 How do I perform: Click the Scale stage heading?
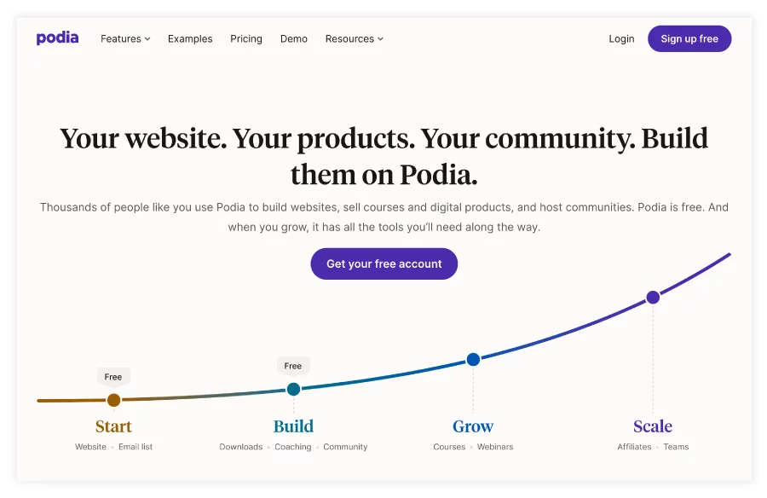(653, 426)
